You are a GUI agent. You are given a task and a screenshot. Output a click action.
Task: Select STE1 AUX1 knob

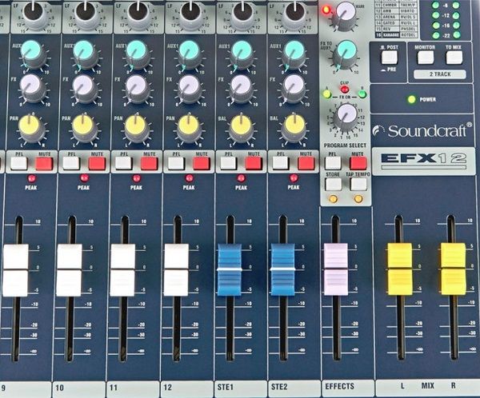[x=242, y=54]
